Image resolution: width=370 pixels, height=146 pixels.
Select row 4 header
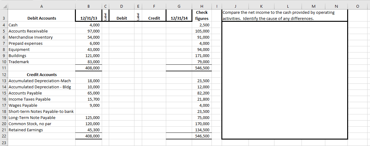(4, 25)
